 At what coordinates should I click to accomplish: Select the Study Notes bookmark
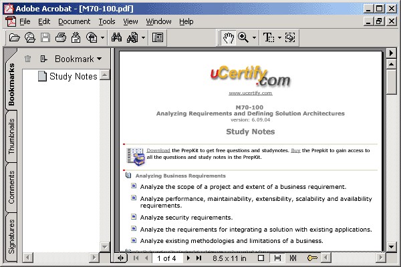(73, 76)
